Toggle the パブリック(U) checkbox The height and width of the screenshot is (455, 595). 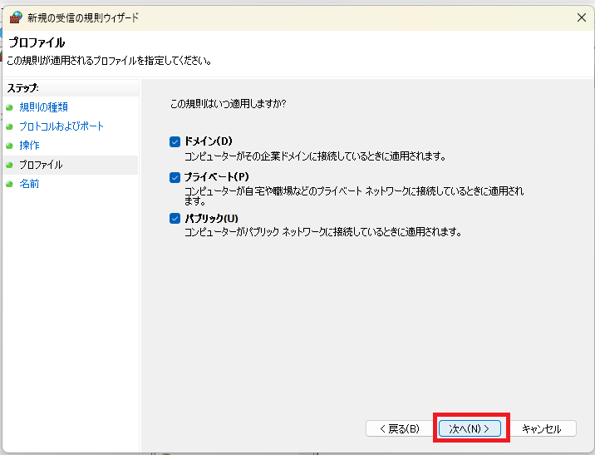tap(175, 219)
